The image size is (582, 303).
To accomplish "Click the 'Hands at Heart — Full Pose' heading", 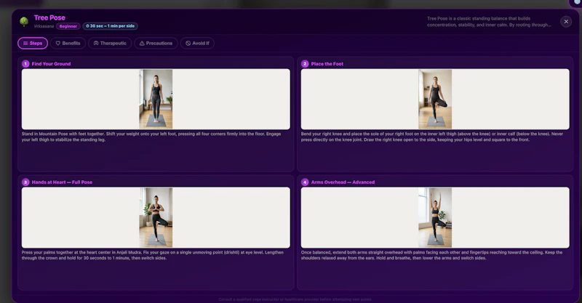I will tap(62, 182).
